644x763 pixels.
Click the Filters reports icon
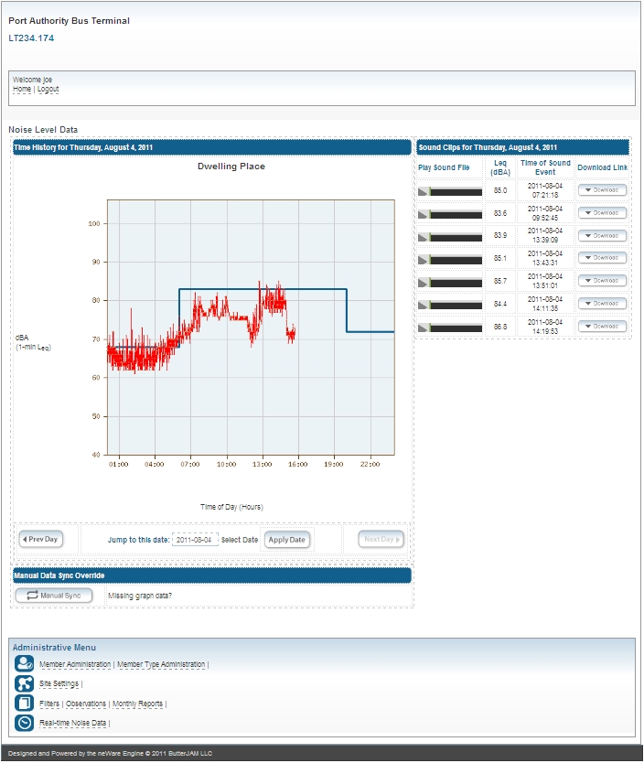pos(25,704)
